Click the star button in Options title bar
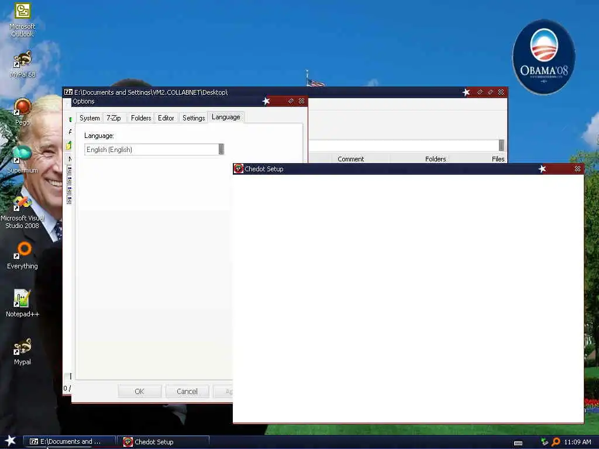 point(266,101)
